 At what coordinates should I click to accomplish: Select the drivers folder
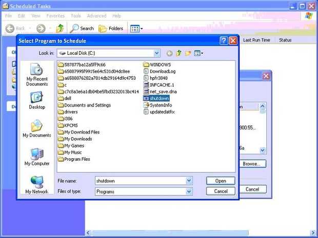[68, 112]
